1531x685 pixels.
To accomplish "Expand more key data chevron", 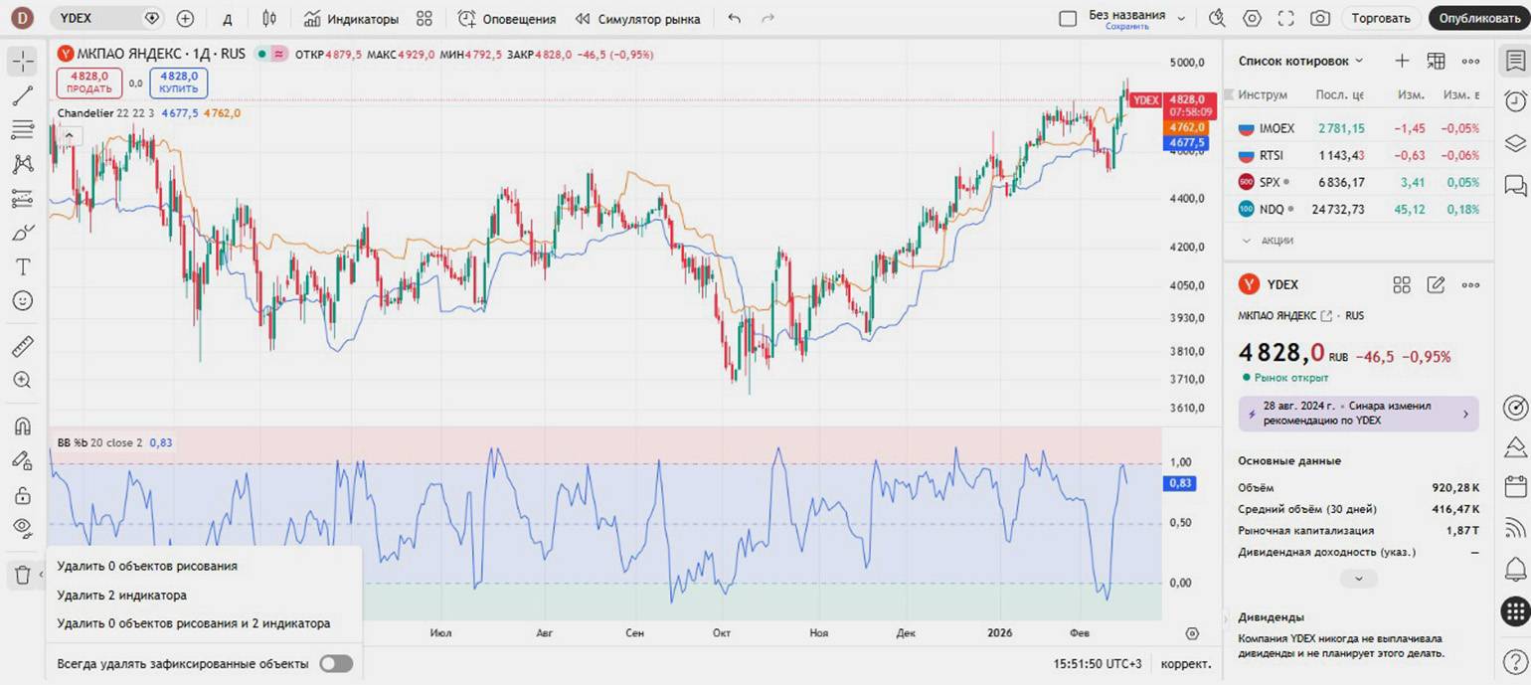I will tap(1358, 579).
